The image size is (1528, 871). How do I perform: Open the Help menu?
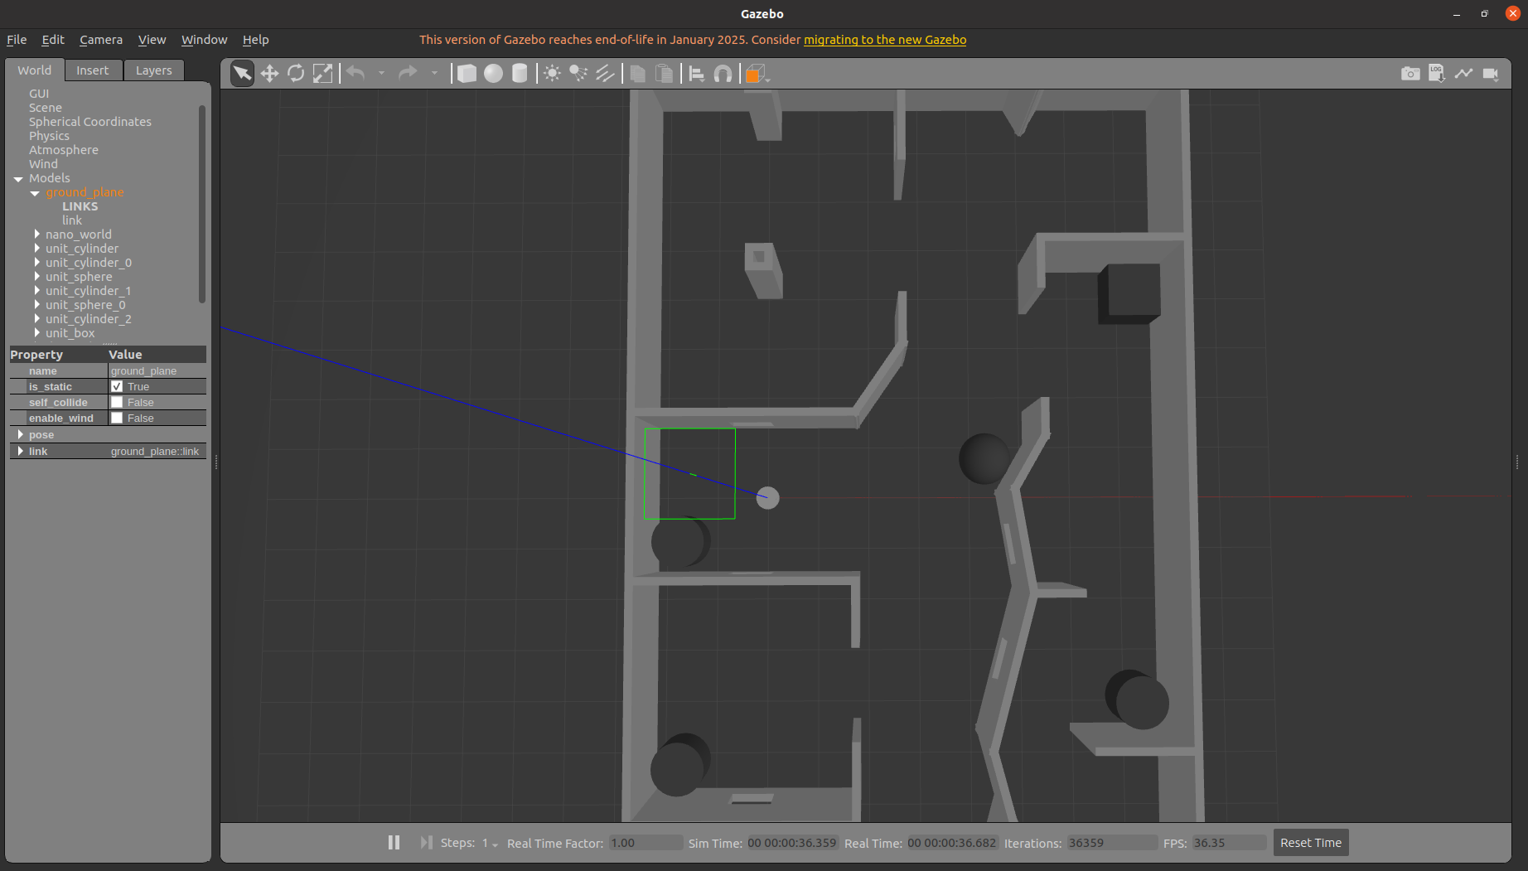[x=255, y=40]
